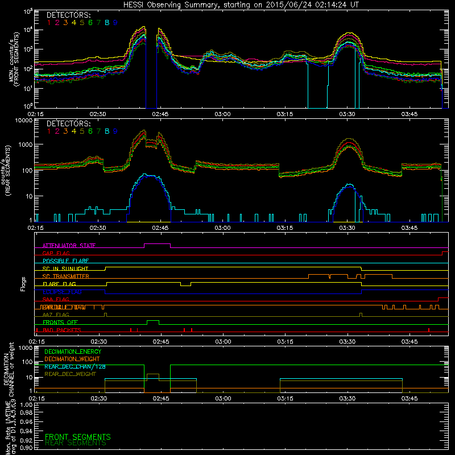The width and height of the screenshot is (455, 455).
Task: Click the REAR SEGMENTS label in the livetime plot
Action: coord(76,443)
